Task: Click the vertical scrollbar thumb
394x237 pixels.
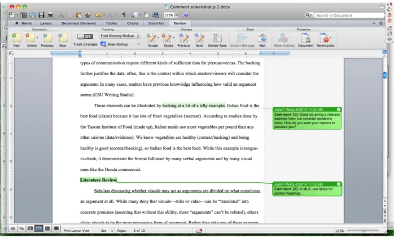Action: tap(385, 75)
